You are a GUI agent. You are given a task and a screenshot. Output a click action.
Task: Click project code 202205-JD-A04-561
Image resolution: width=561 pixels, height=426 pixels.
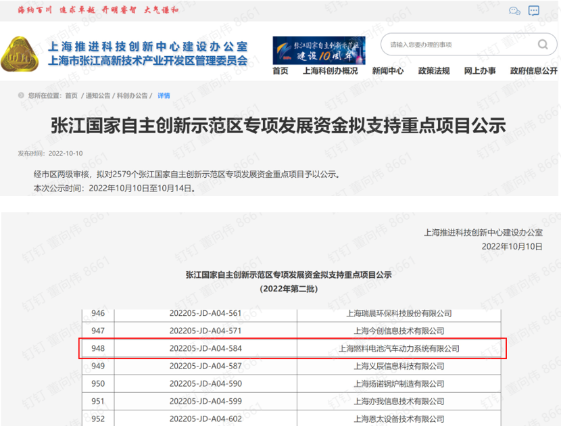tap(205, 313)
